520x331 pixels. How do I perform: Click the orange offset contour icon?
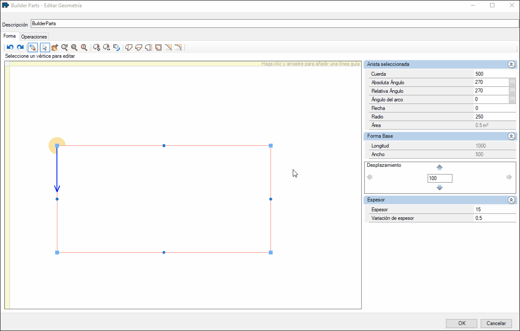click(x=158, y=47)
